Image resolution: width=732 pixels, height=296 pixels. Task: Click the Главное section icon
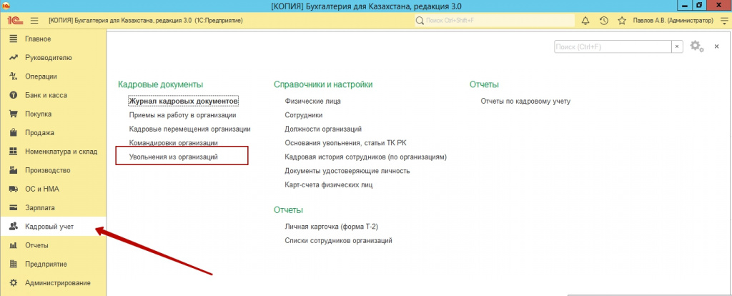point(14,39)
